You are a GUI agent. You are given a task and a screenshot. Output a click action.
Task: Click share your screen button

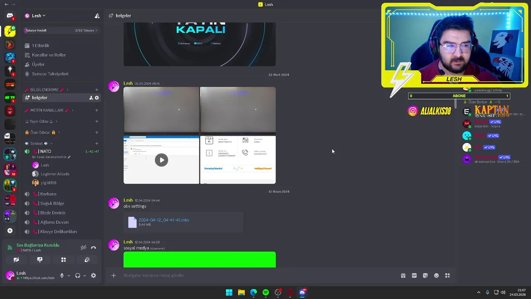40,260
